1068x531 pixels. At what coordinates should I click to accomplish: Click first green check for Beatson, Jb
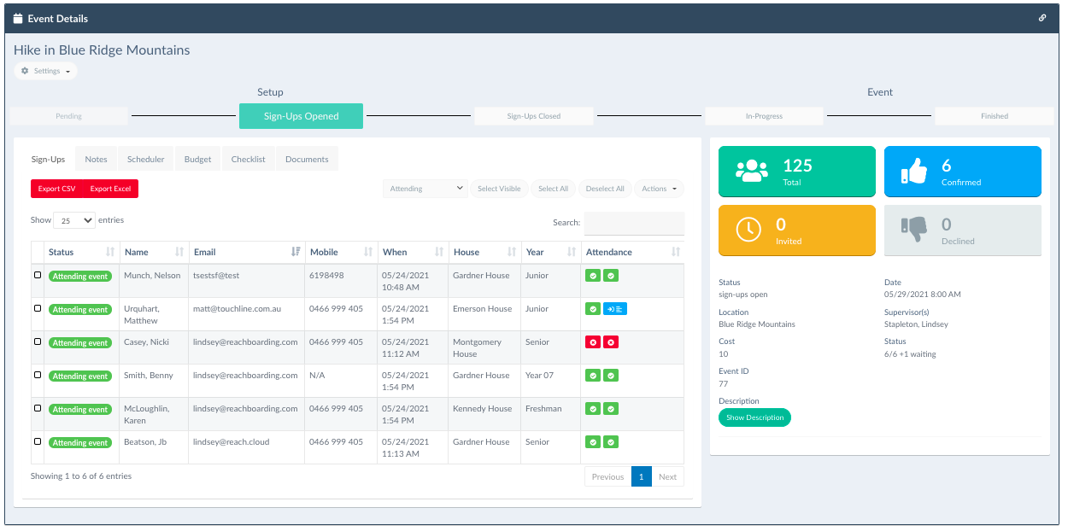(x=592, y=442)
